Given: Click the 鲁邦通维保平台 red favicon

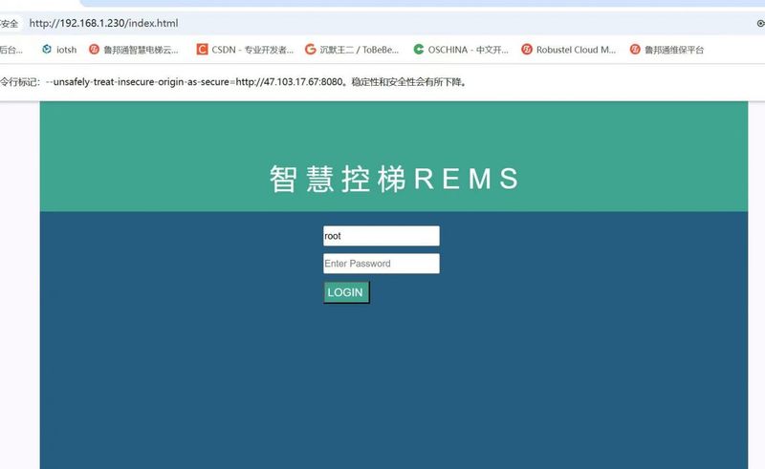Looking at the screenshot, I should coord(635,50).
